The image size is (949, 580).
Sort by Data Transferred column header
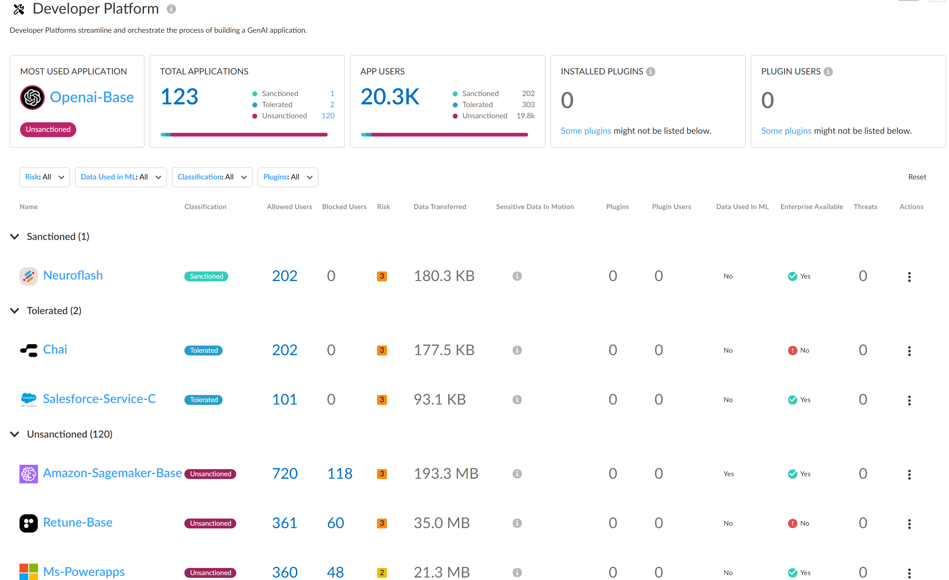pyautogui.click(x=439, y=207)
